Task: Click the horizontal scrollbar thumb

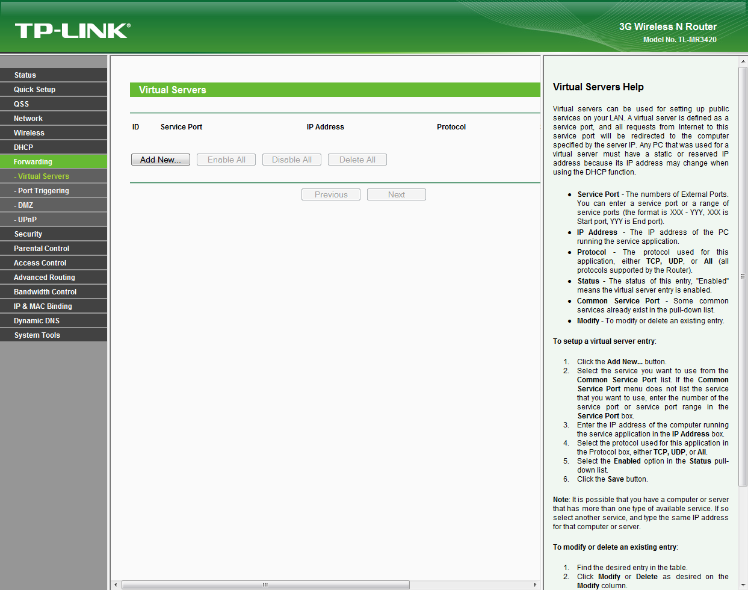Action: click(x=265, y=585)
